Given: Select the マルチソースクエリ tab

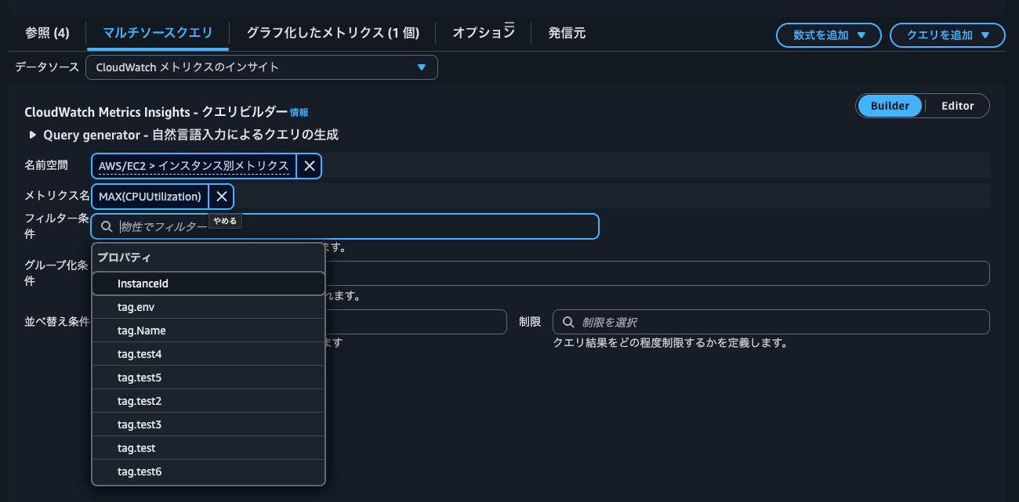Looking at the screenshot, I should click(158, 33).
